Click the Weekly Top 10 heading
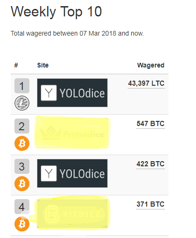The height and width of the screenshot is (238, 196). point(56,12)
